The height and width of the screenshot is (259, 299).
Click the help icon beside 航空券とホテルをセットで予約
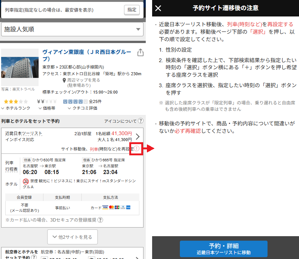coord(34,258)
